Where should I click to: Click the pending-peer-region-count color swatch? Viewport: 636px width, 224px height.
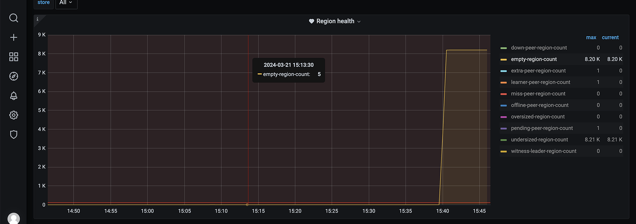tap(504, 129)
